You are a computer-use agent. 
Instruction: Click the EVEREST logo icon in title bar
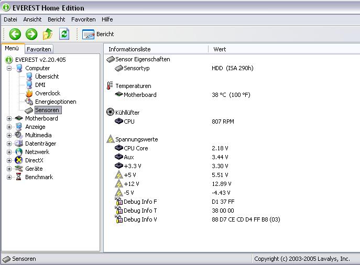coord(6,7)
